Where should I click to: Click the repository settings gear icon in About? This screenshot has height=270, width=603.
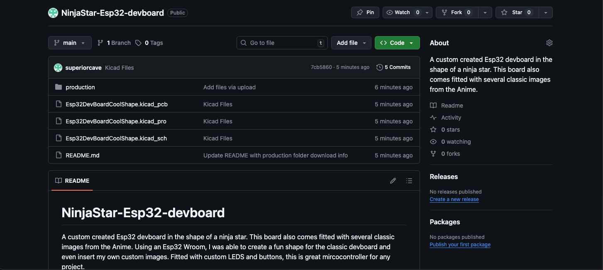(x=549, y=43)
